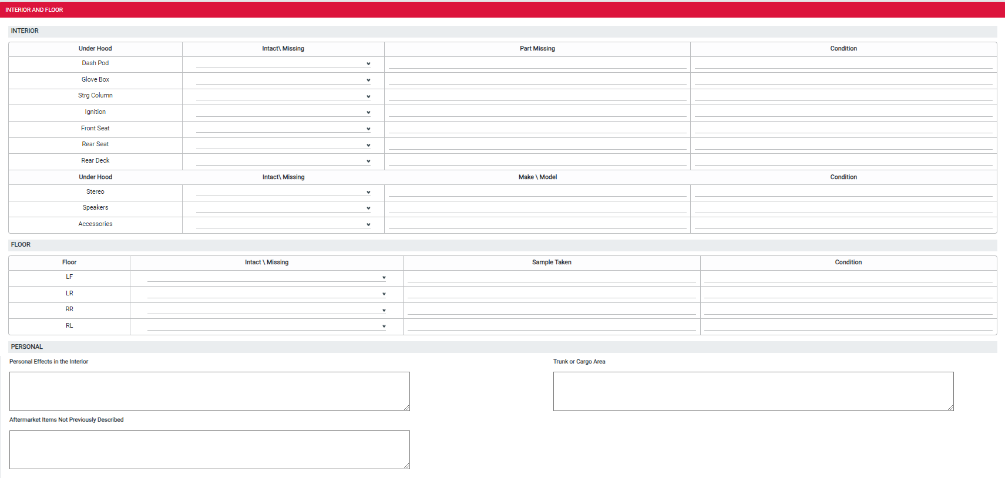Click the Interior and Floor red header

(502, 9)
